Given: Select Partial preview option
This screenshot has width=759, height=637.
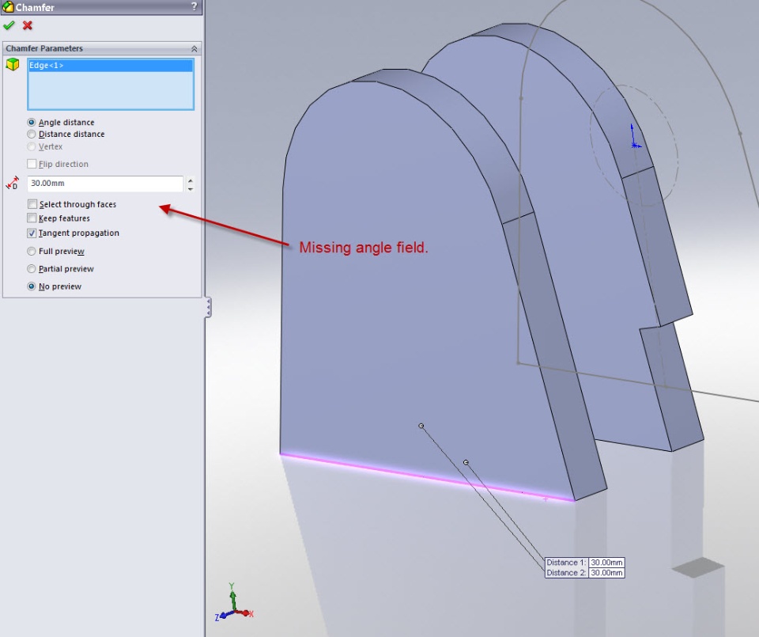Looking at the screenshot, I should [x=32, y=269].
